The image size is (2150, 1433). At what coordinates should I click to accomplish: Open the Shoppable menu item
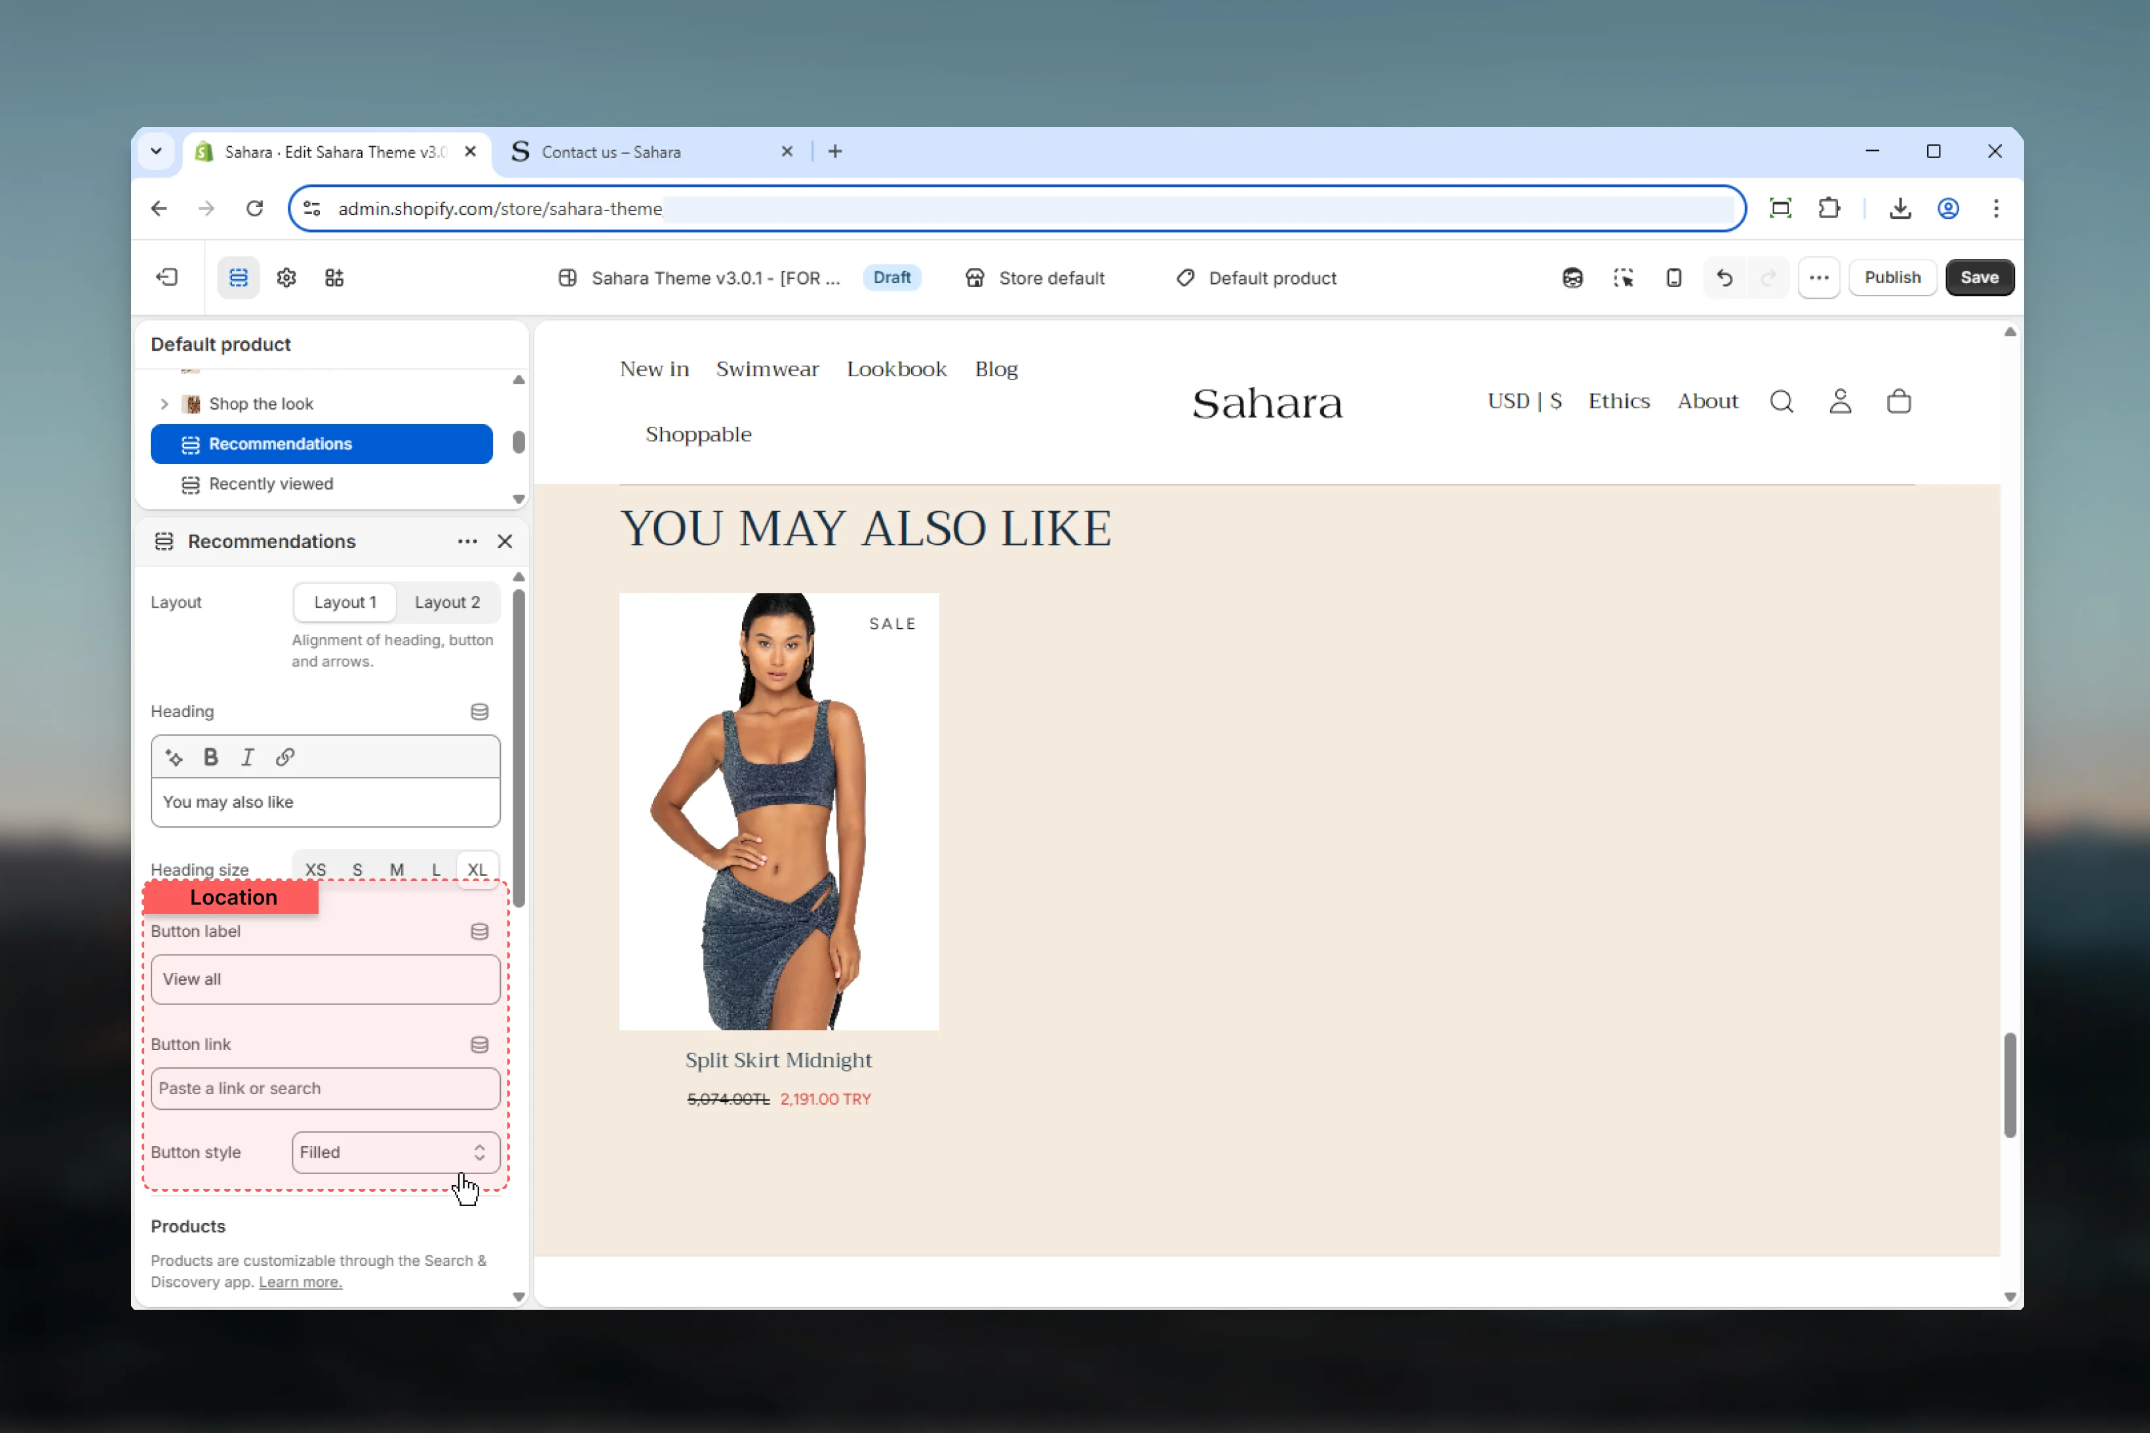[698, 434]
